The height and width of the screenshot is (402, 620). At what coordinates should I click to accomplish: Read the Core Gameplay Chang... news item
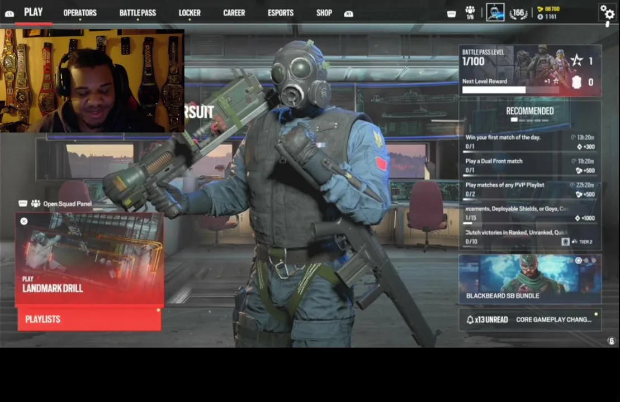click(553, 319)
